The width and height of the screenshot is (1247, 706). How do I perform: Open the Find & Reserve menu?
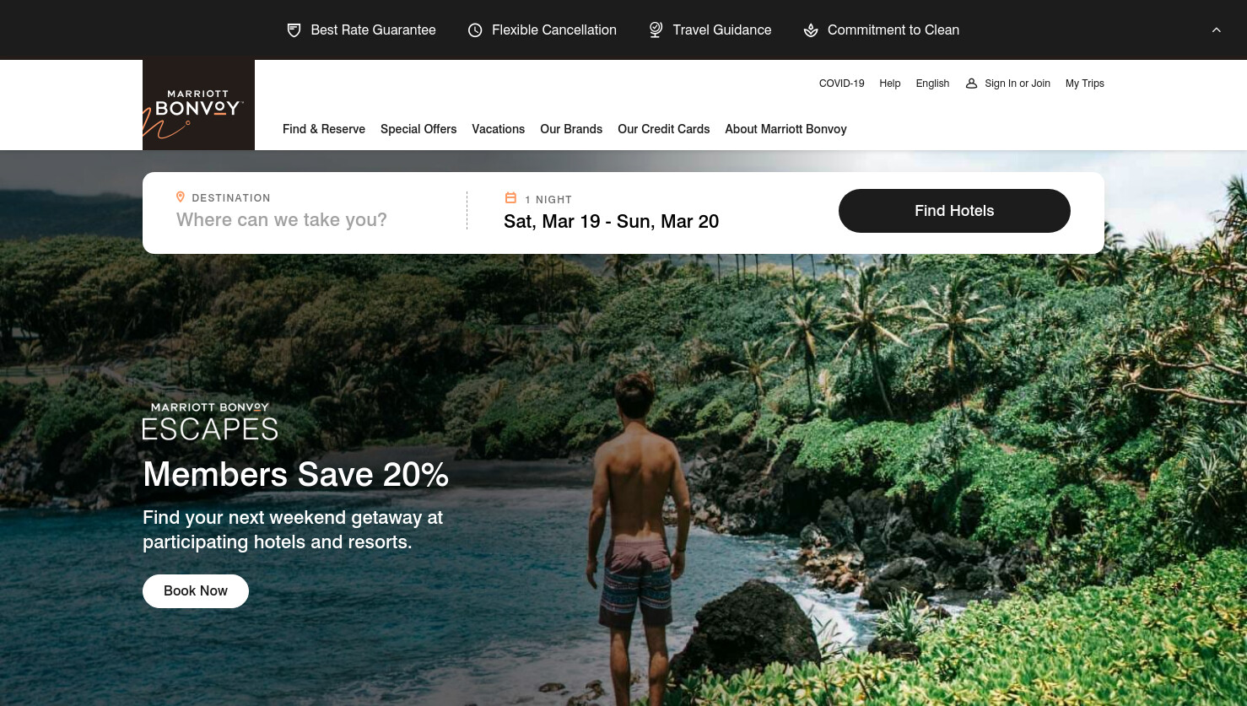point(324,129)
